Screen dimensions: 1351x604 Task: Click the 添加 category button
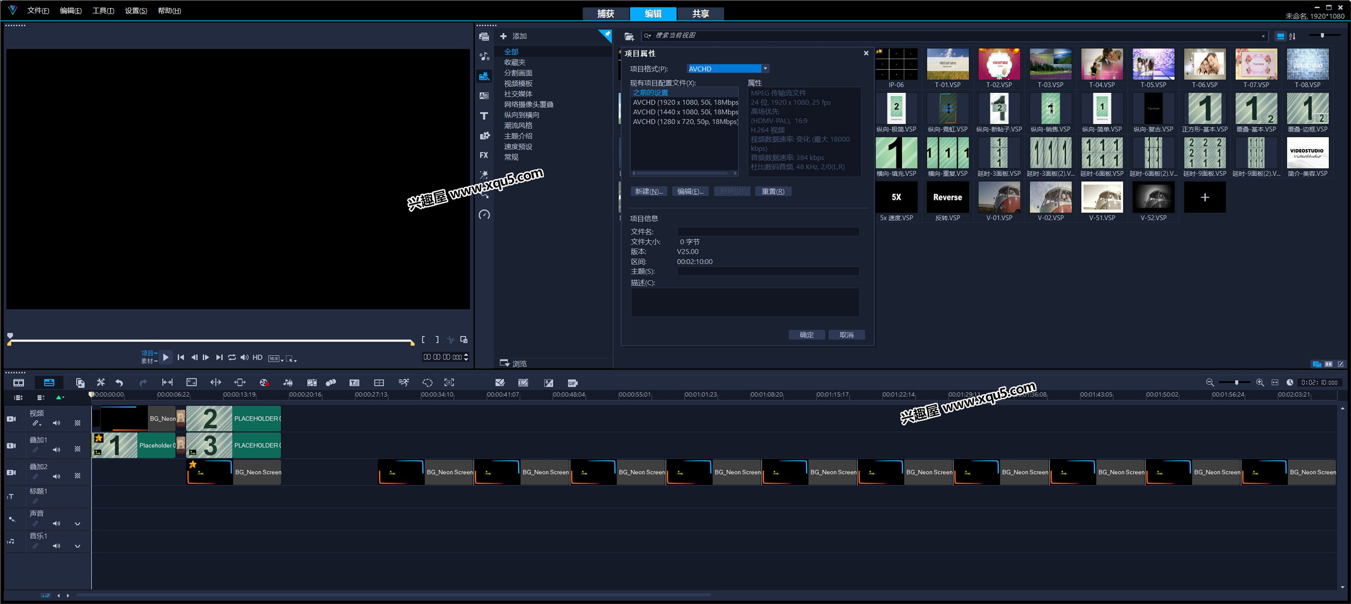click(x=514, y=36)
